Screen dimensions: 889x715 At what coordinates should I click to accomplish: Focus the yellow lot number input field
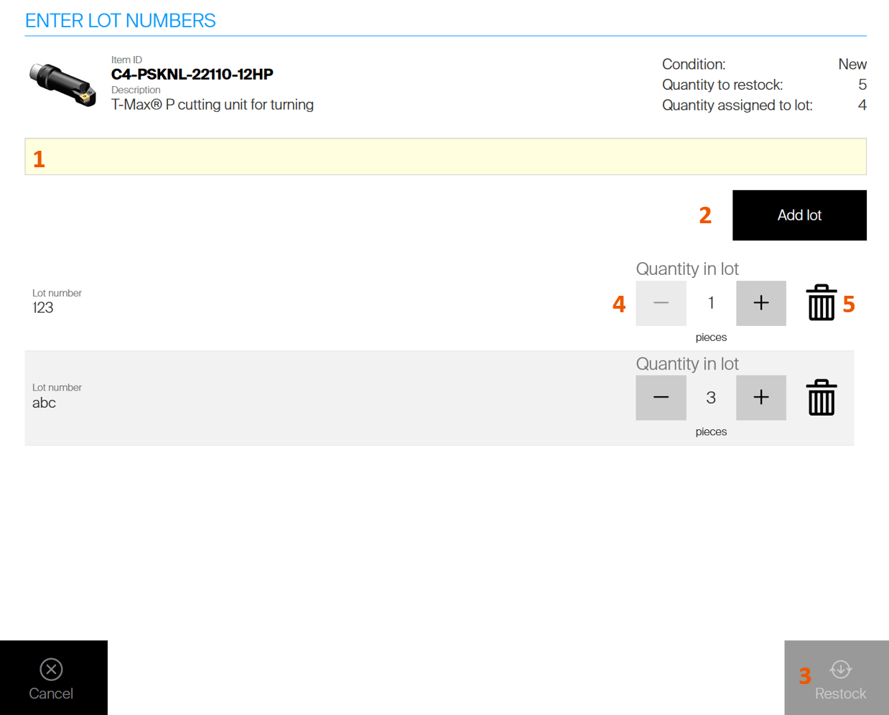coord(445,157)
